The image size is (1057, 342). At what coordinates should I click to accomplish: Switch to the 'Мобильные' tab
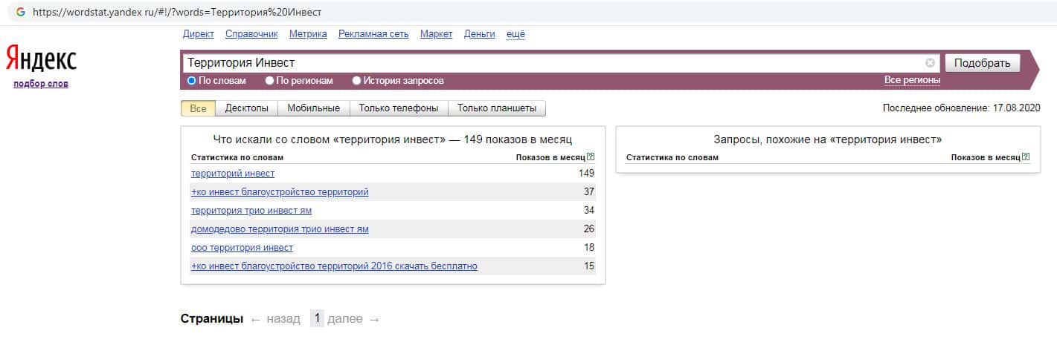coord(313,108)
